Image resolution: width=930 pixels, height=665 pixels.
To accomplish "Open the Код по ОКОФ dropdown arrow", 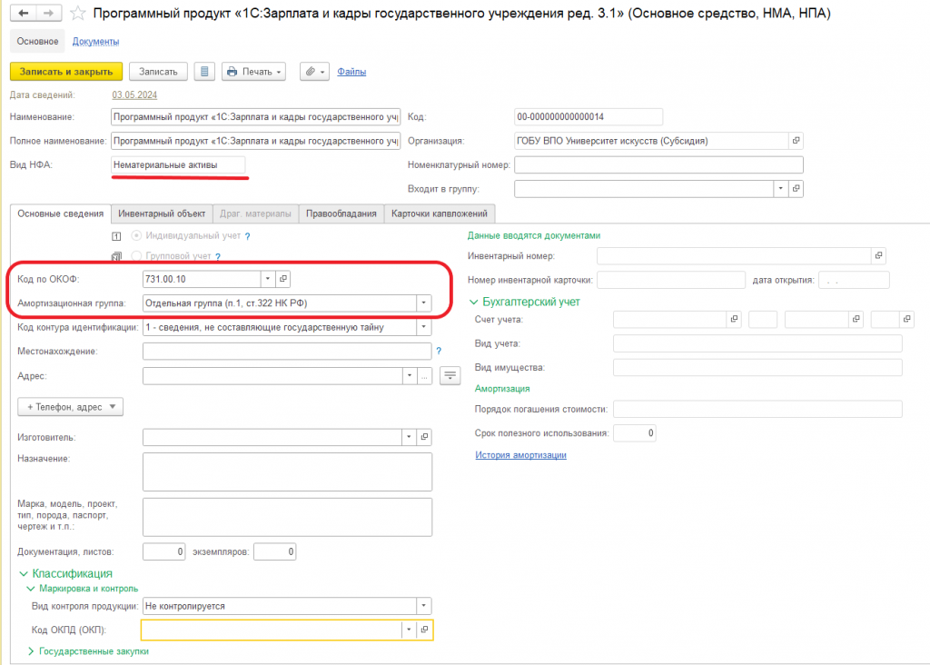I will [268, 279].
